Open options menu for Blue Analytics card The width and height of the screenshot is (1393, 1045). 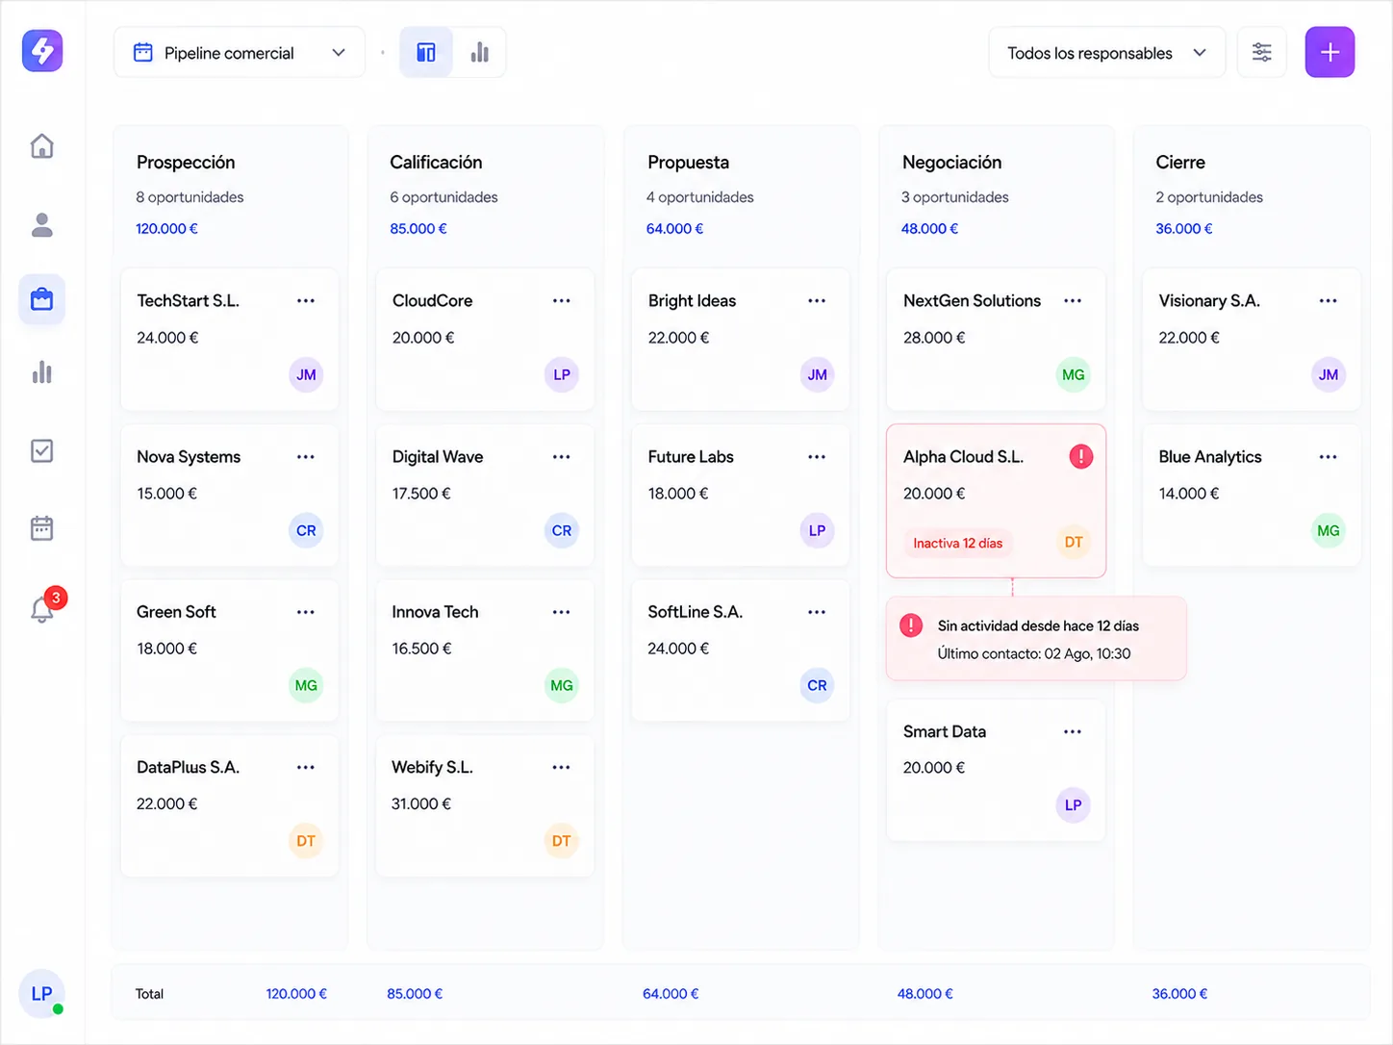pyautogui.click(x=1329, y=457)
